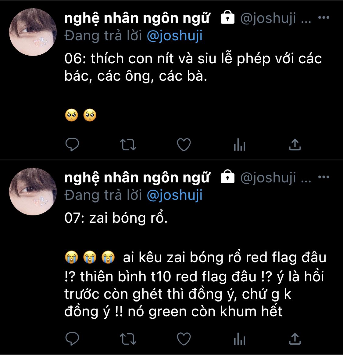This screenshot has height=355, width=343.
Task: Open @joshuji reply link in first tweet
Action: tap(174, 36)
